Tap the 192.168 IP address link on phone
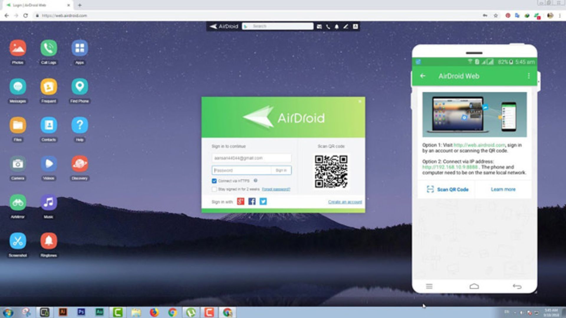566x318 pixels. coord(450,167)
